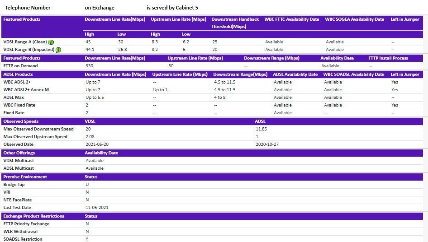Select the ADSL Max product row label
The image size is (428, 242).
coord(14,98)
